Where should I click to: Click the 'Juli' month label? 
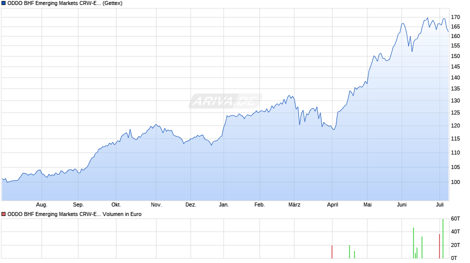pos(439,205)
